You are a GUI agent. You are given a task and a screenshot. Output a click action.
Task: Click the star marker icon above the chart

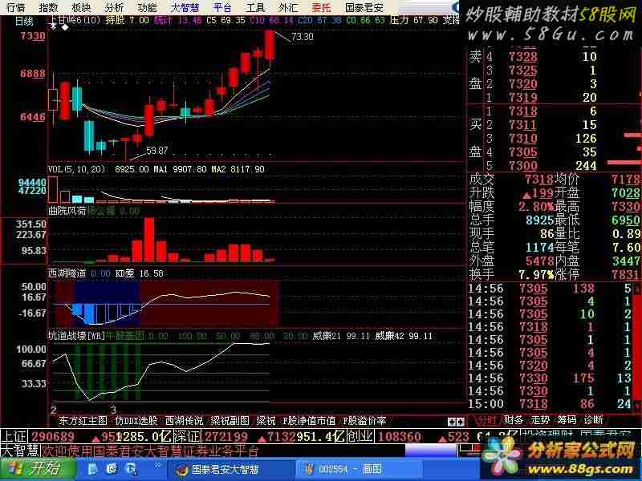tap(53, 26)
